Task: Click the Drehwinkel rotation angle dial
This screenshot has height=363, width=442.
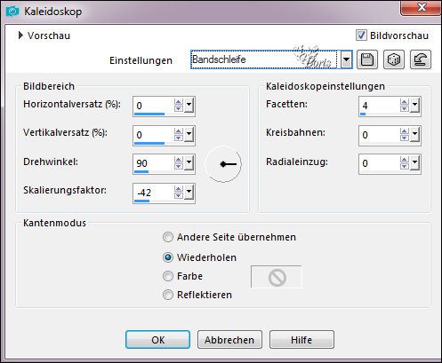Action: [x=223, y=164]
